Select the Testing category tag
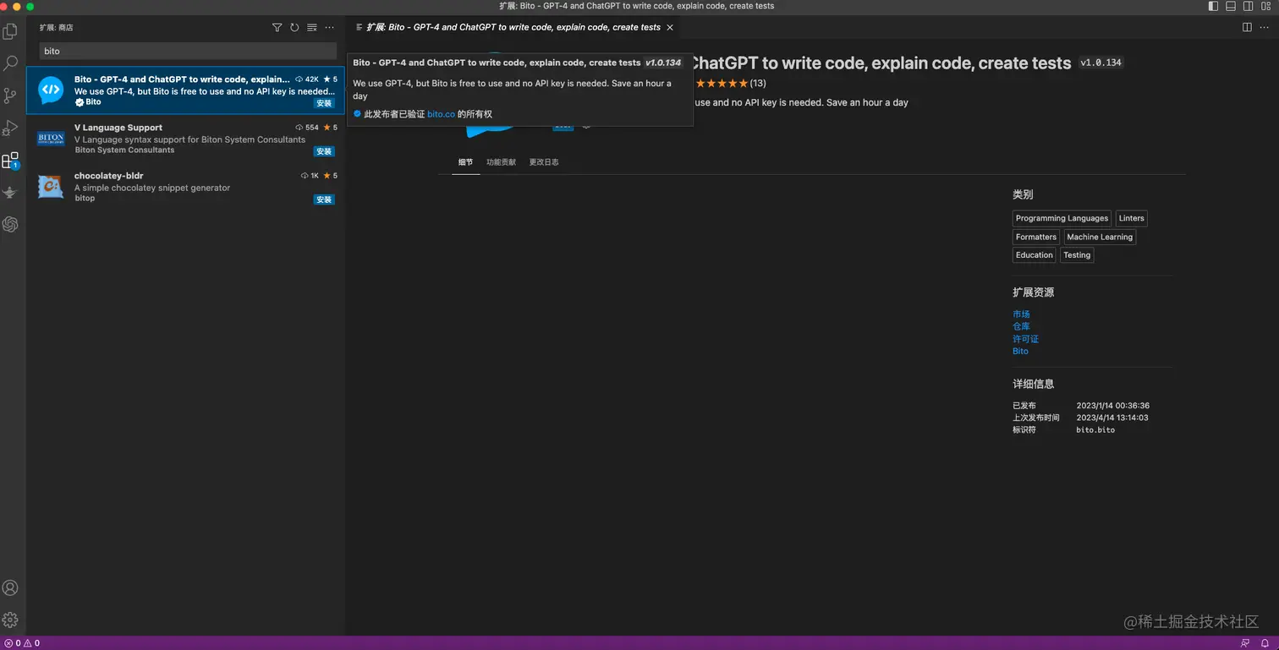Viewport: 1279px width, 650px height. point(1077,255)
